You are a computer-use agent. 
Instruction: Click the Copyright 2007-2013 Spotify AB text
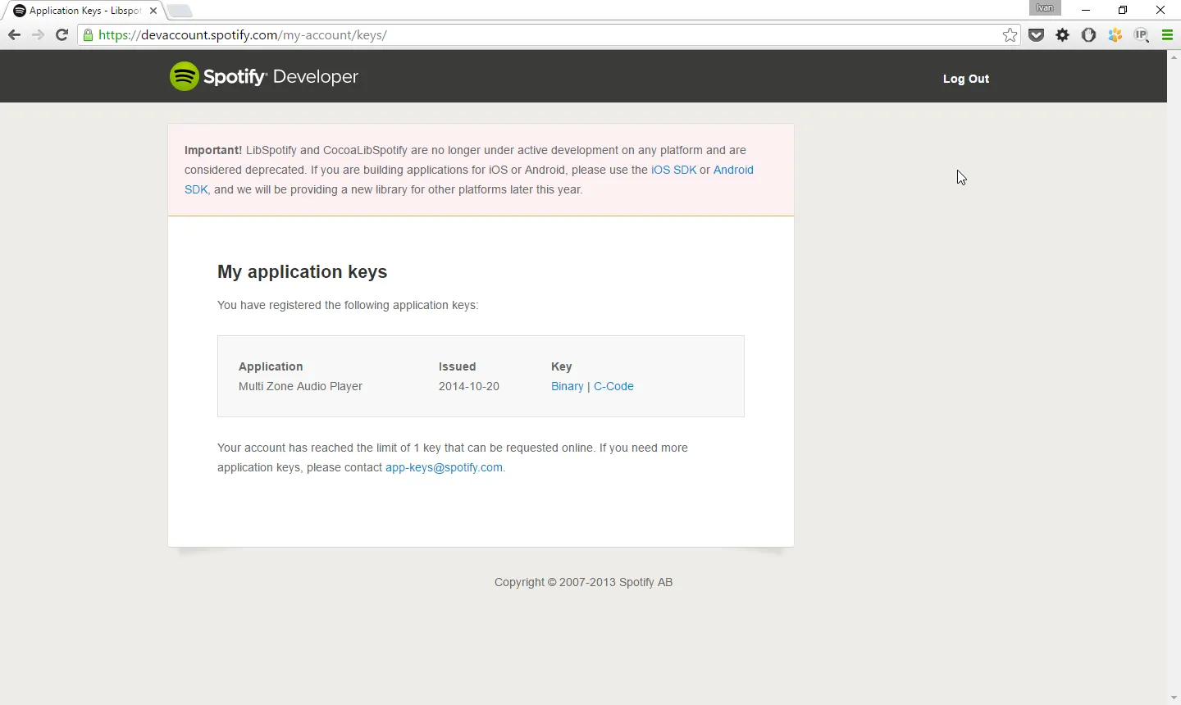(584, 582)
